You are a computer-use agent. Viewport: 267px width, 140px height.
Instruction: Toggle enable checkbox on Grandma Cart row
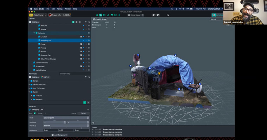tap(89, 55)
